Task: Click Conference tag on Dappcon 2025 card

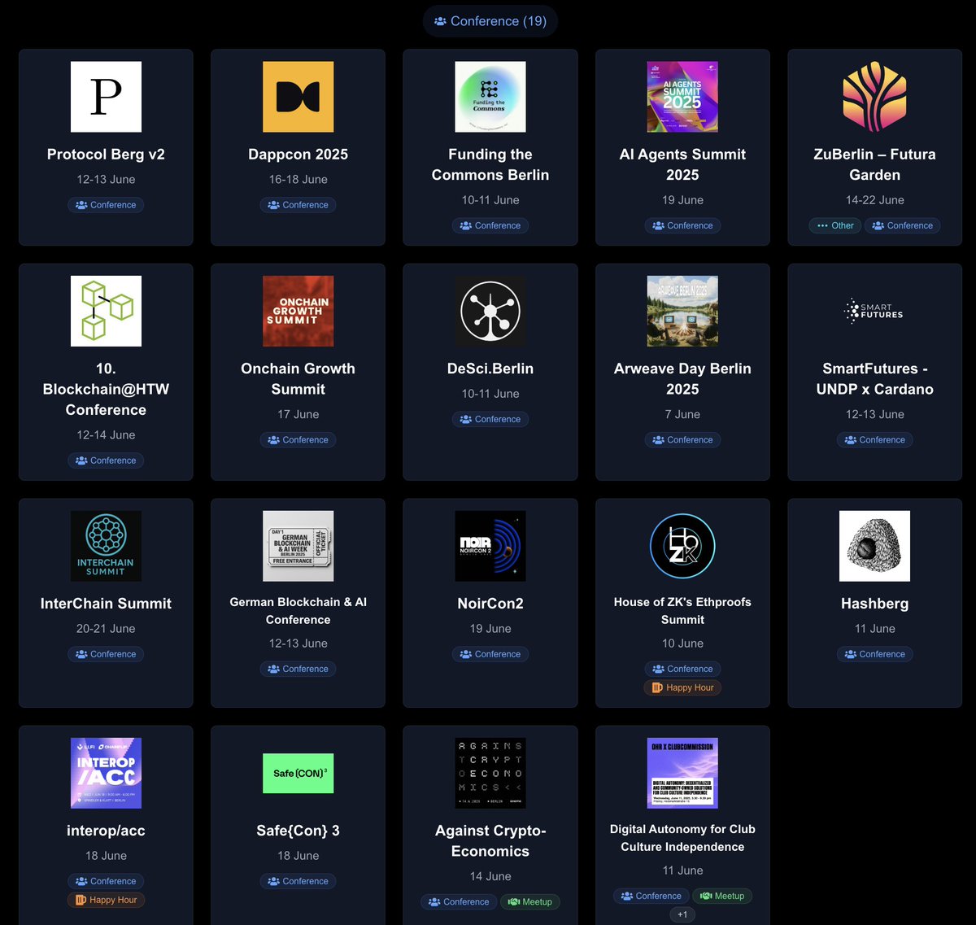Action: 298,205
